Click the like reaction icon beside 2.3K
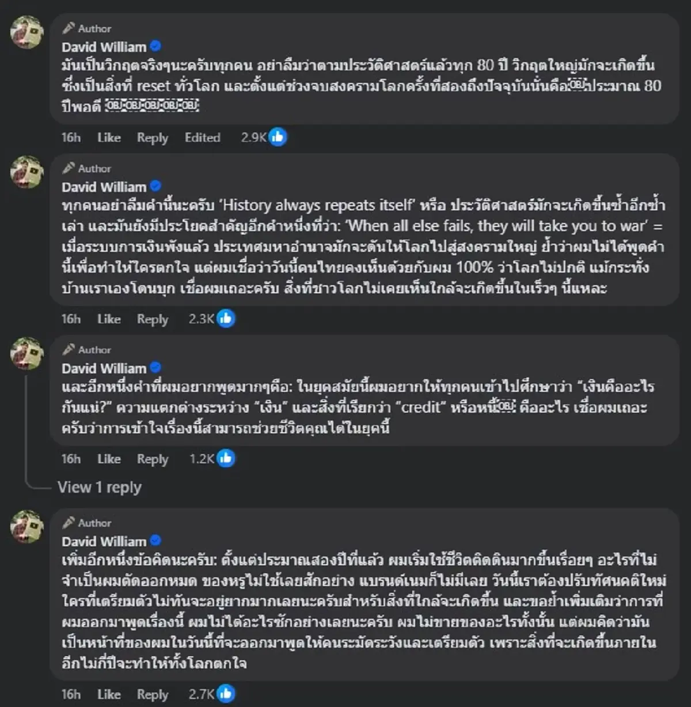 click(226, 319)
